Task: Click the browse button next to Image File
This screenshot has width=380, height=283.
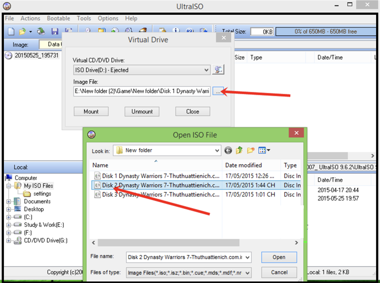Action: tap(218, 91)
